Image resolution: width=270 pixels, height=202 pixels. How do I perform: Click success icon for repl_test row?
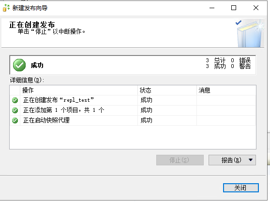15,100
